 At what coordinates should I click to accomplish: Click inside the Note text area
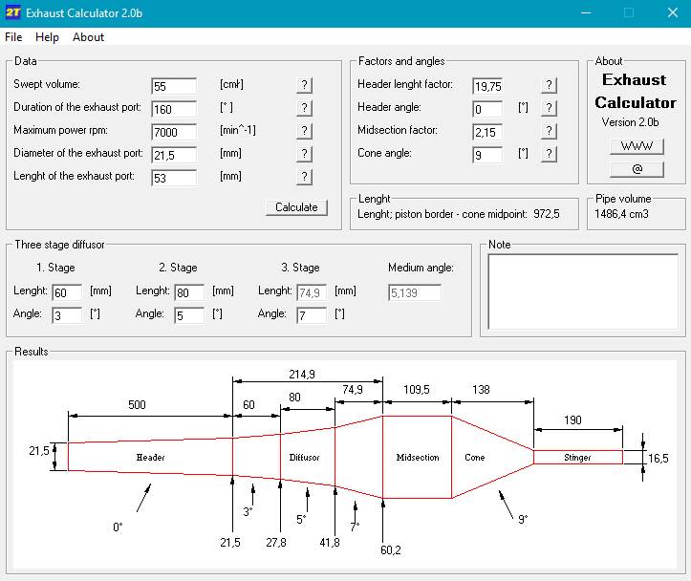[x=583, y=291]
